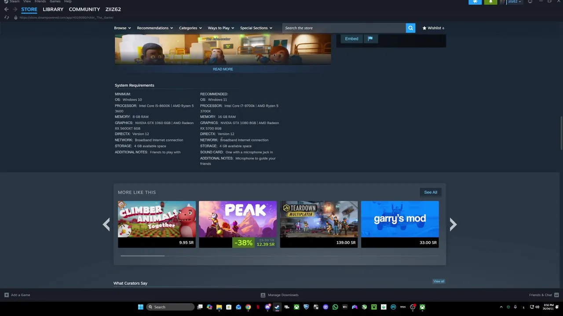Reload the store page
563x316 pixels.
point(7,18)
